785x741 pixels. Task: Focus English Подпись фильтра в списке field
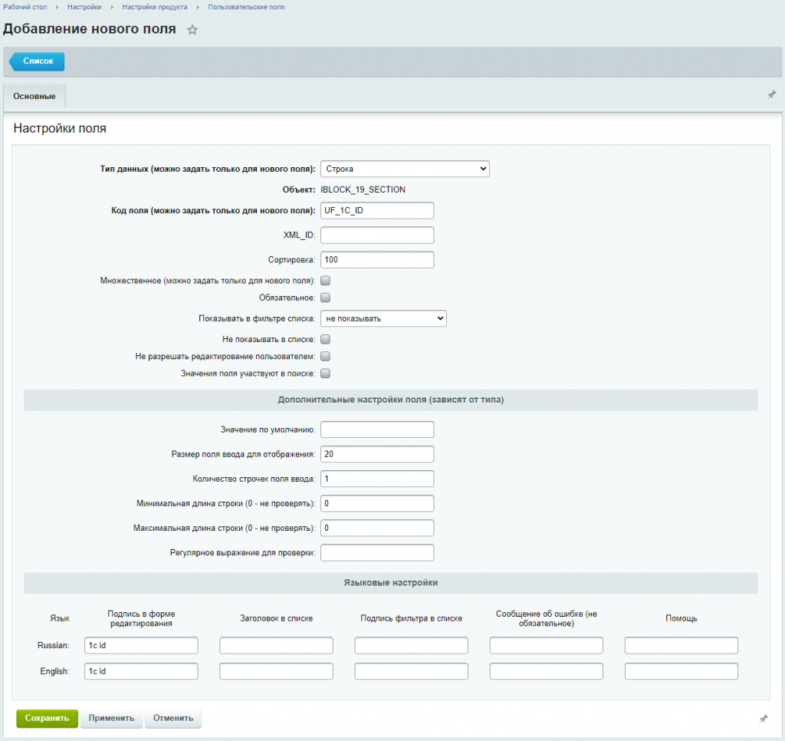click(412, 671)
